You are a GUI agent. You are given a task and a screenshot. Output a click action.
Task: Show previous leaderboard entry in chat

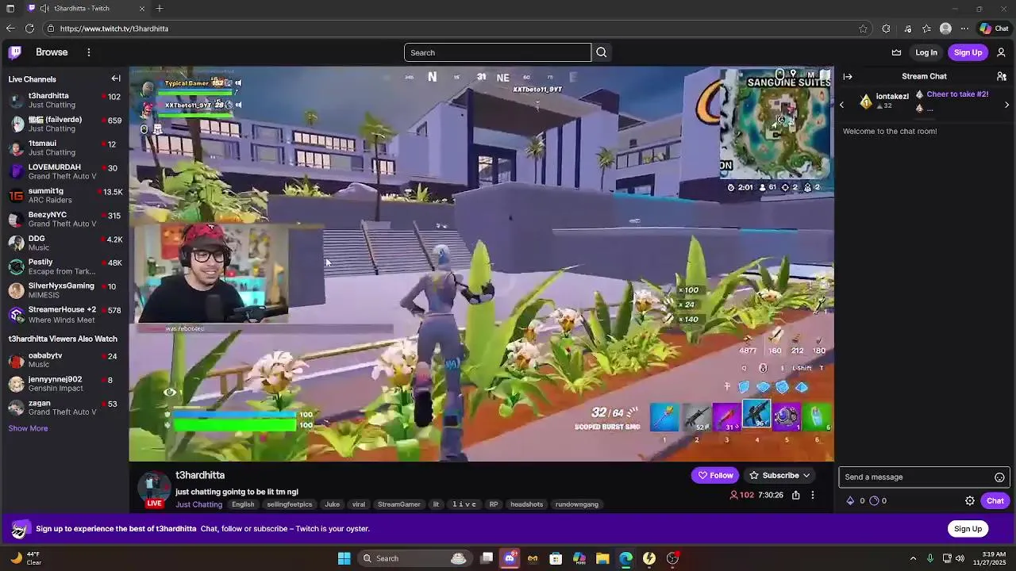pyautogui.click(x=841, y=105)
